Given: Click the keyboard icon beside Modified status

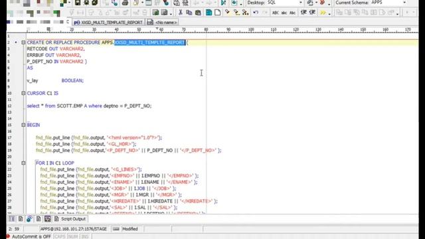Looking at the screenshot, I should [116, 229].
